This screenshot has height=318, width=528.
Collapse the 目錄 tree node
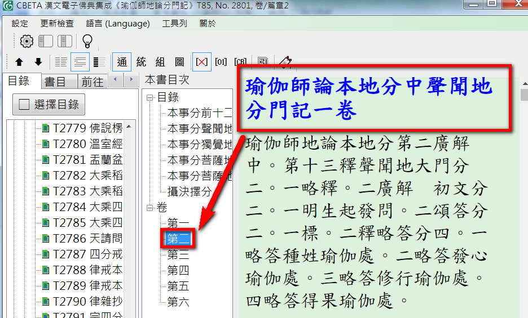(x=150, y=97)
